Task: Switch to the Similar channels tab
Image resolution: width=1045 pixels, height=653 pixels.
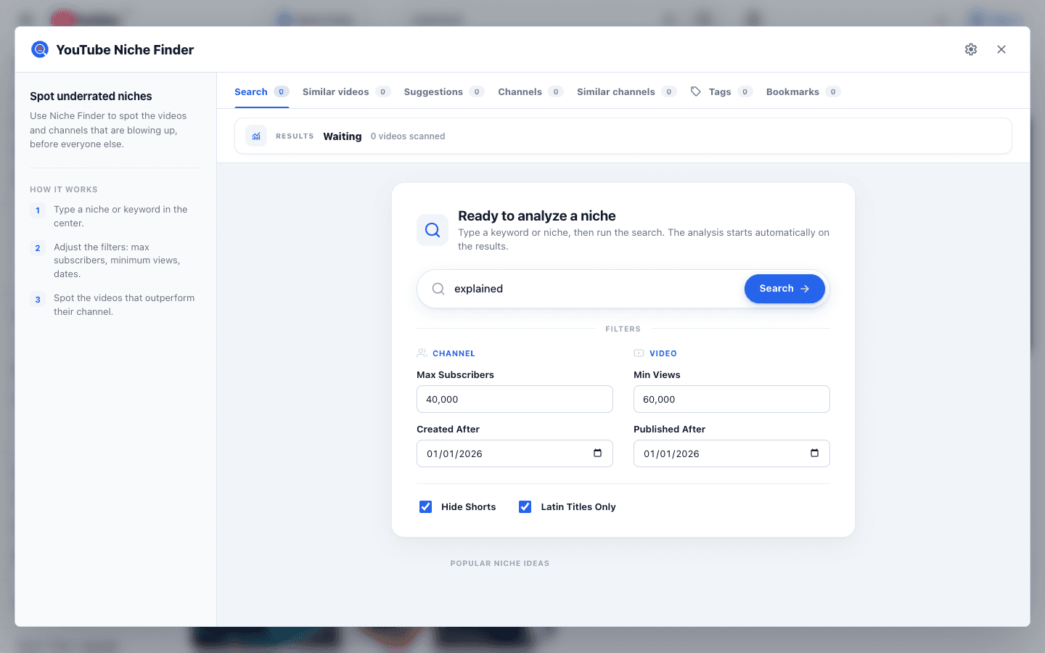Action: (627, 92)
